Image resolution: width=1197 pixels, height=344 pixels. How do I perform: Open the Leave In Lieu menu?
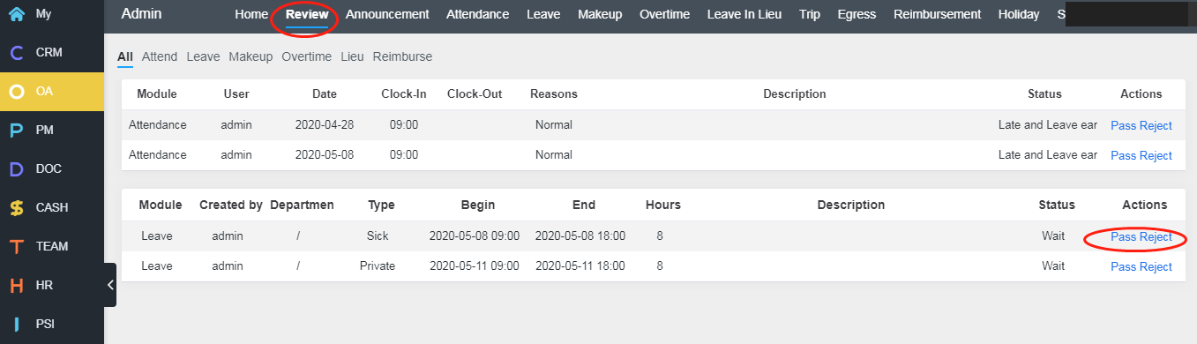[x=744, y=14]
